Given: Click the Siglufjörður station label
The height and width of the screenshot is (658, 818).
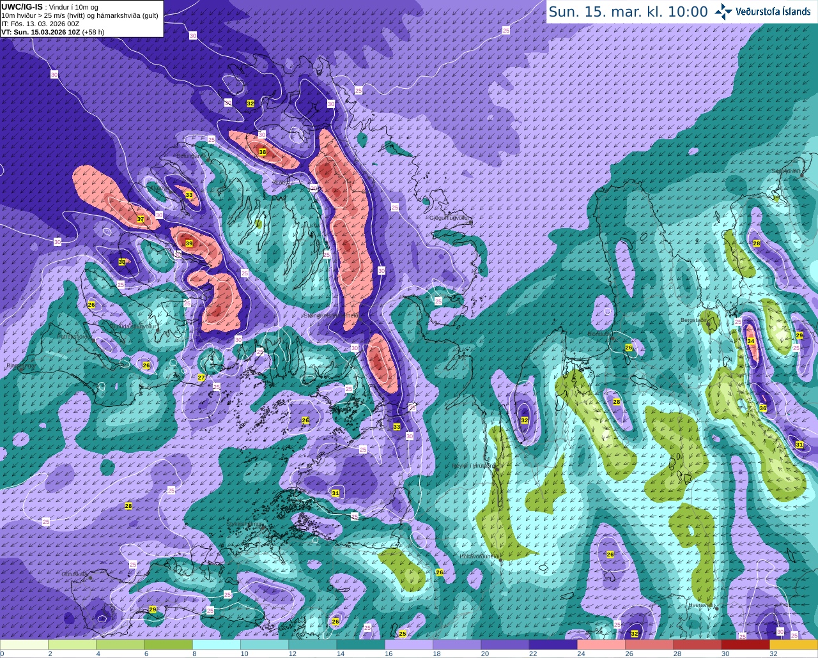Looking at the screenshot, I should (x=785, y=171).
